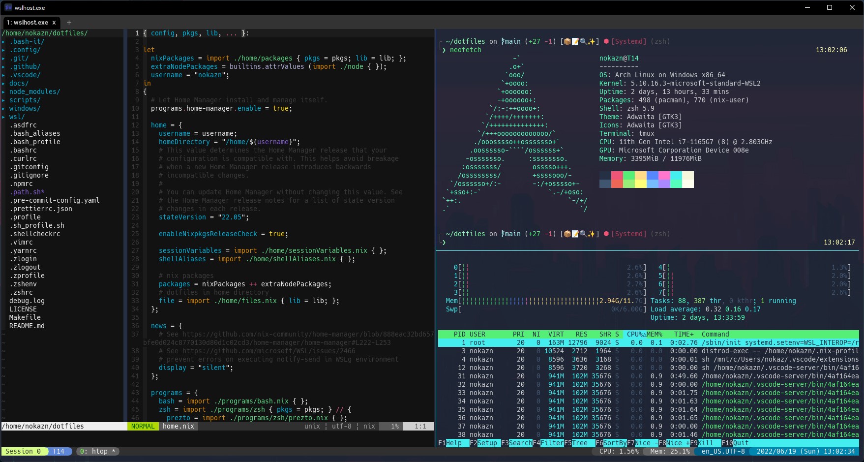The image size is (864, 462).
Task: Open README.md in file tree
Action: 27,326
